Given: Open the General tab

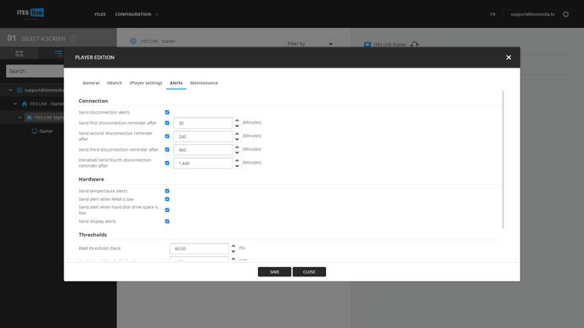Looking at the screenshot, I should pos(91,83).
